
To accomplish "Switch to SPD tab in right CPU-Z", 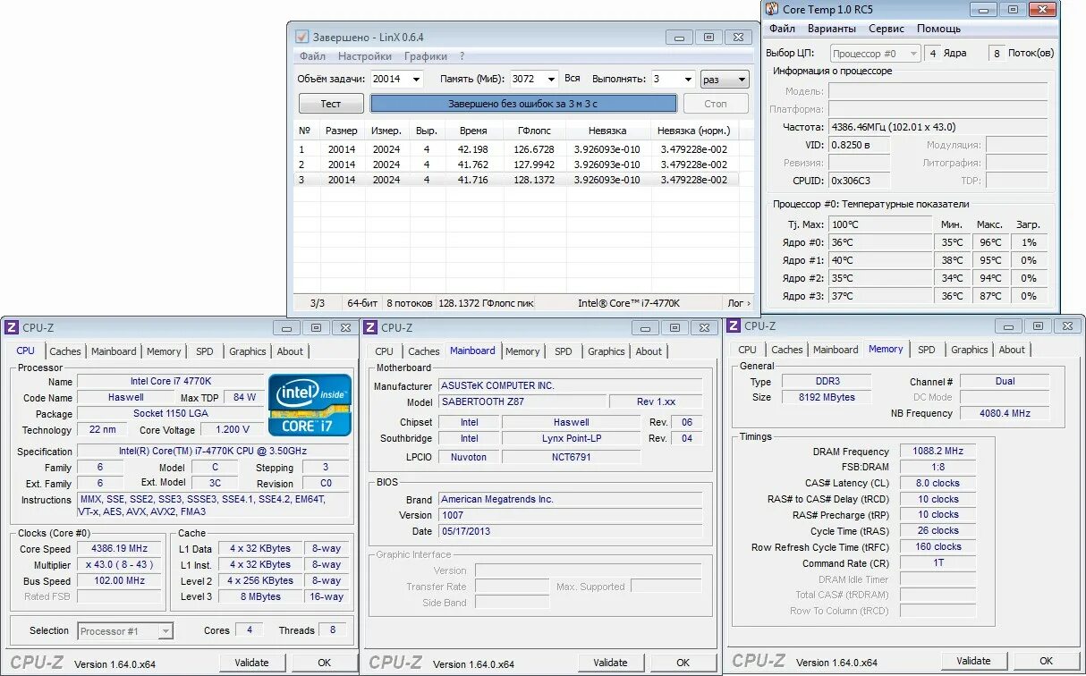I will point(927,350).
